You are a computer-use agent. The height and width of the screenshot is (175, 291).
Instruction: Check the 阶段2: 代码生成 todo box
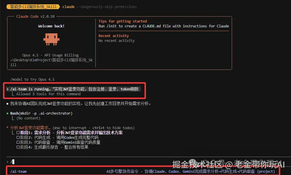click(18, 137)
